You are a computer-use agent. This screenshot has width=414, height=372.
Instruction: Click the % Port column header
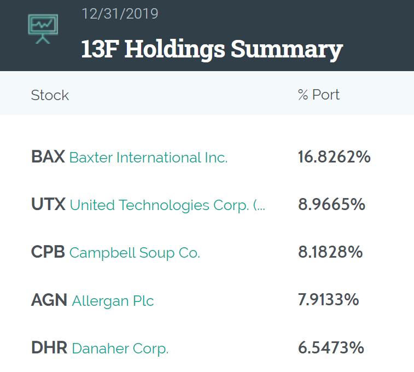pyautogui.click(x=319, y=95)
